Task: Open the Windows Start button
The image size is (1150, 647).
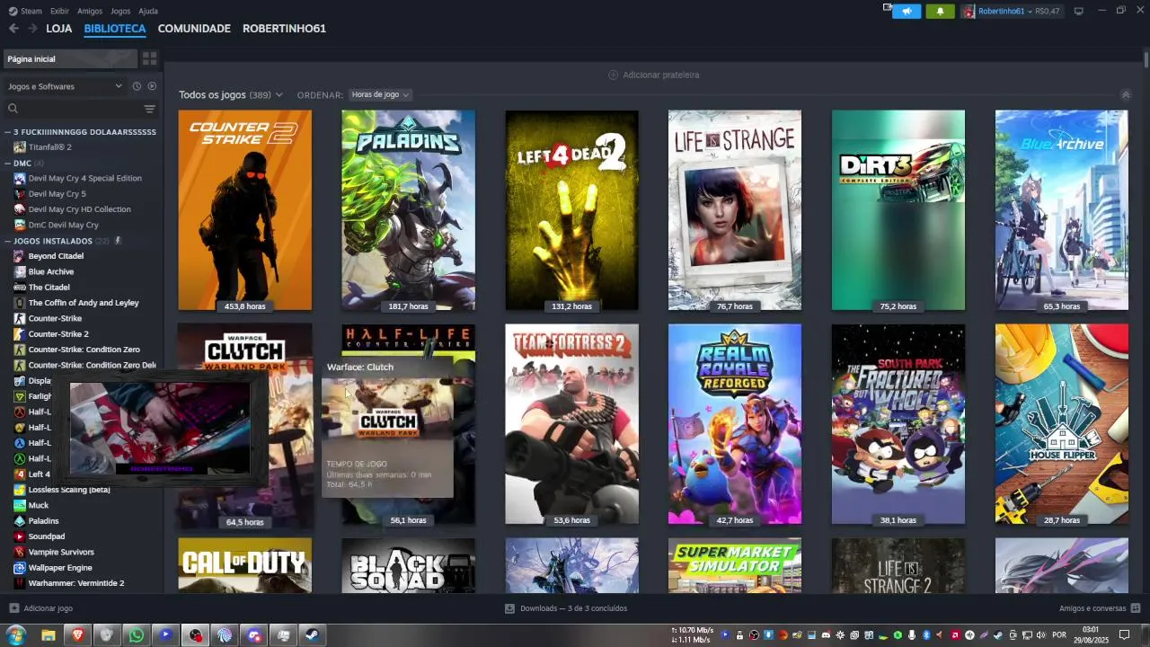Action: 16,635
